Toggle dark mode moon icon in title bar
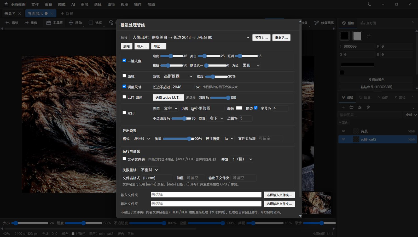 [x=369, y=4]
